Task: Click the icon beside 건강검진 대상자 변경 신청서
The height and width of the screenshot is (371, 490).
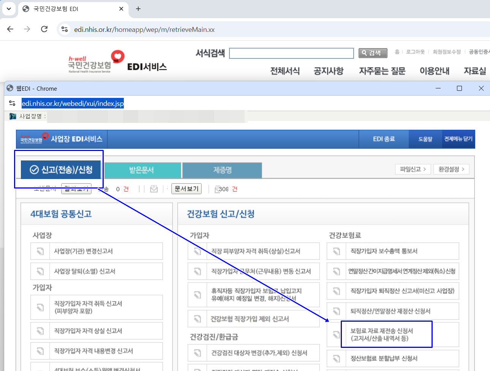Action: 197,353
